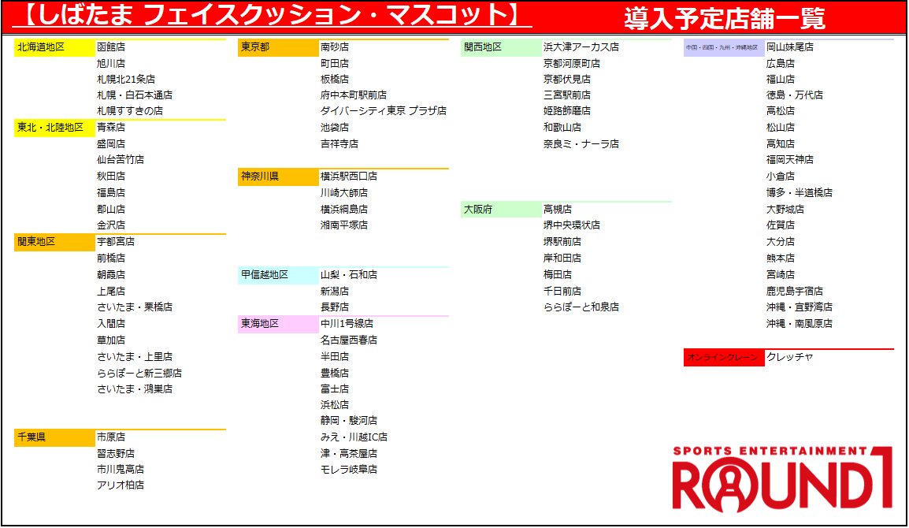Screen dimensions: 909x528
Task: Click store name 青森店
Action: click(x=111, y=127)
